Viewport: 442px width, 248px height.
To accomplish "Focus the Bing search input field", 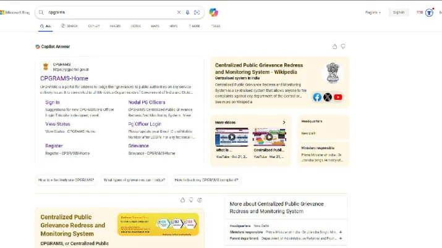I will point(110,12).
